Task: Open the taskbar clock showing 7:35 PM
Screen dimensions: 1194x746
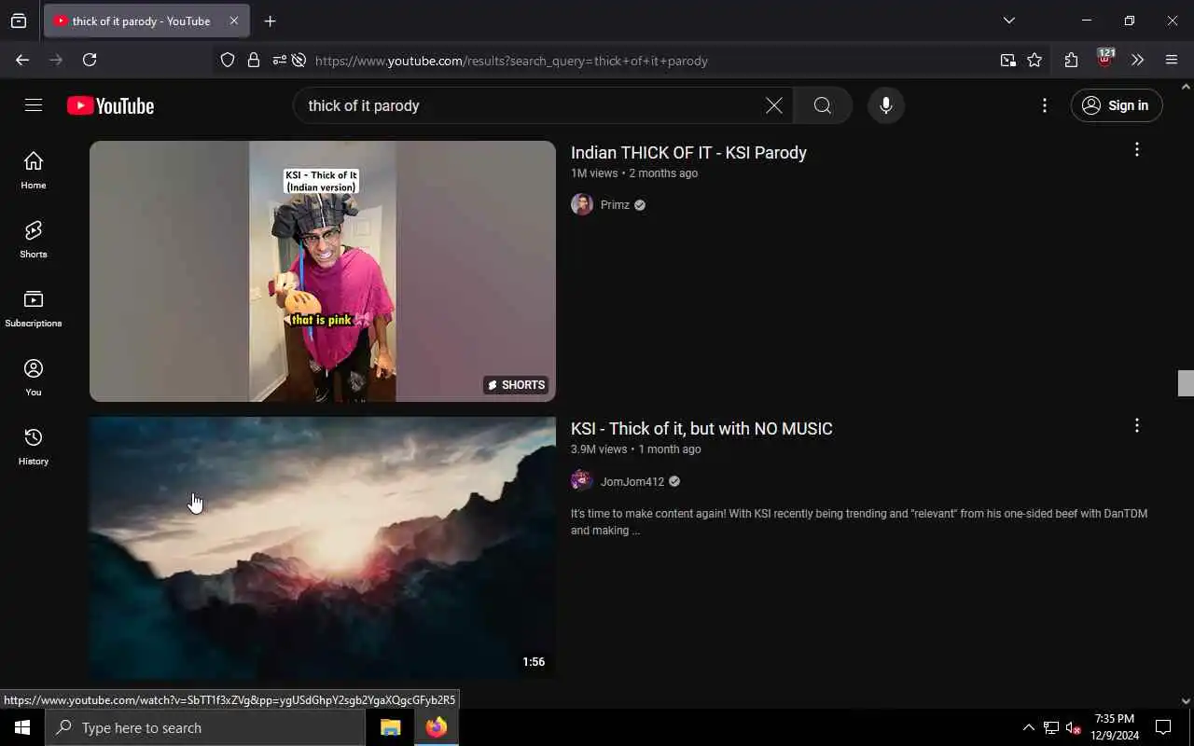Action: pyautogui.click(x=1116, y=727)
